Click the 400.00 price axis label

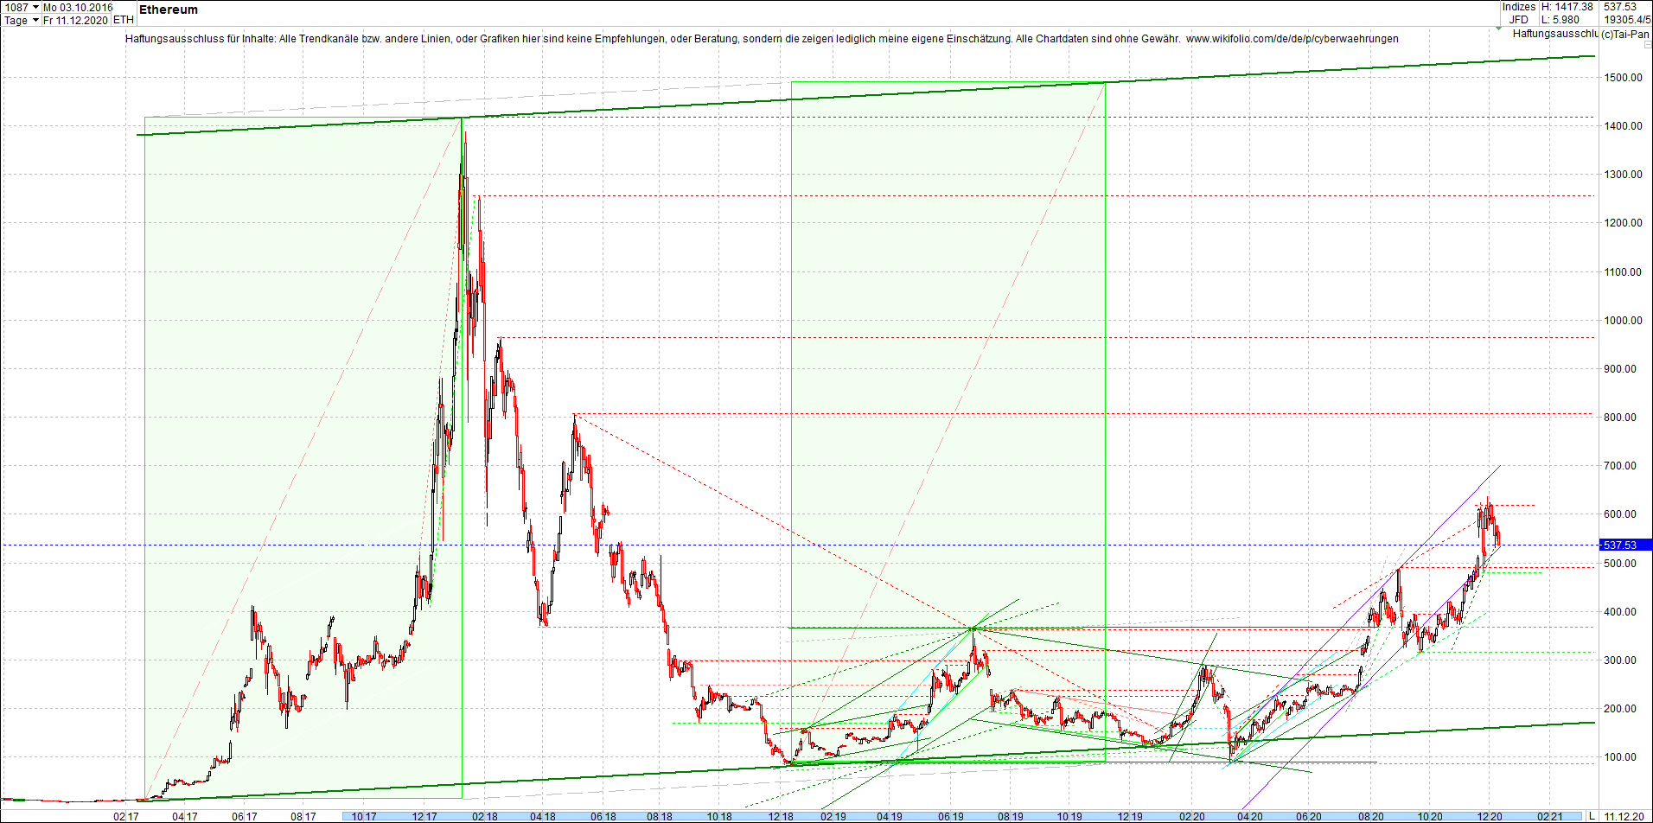pyautogui.click(x=1621, y=612)
